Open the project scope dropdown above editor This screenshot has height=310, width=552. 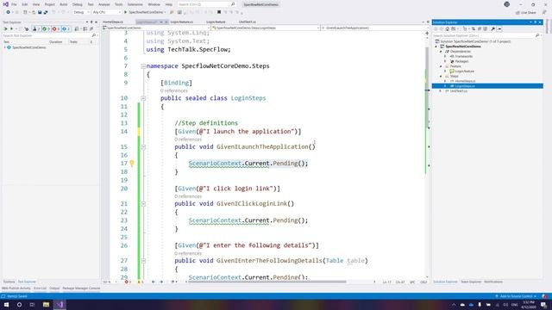pos(156,28)
